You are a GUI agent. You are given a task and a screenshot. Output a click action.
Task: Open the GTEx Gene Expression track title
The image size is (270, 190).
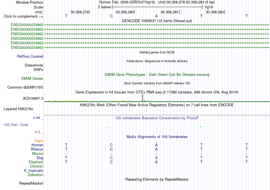click(157, 92)
